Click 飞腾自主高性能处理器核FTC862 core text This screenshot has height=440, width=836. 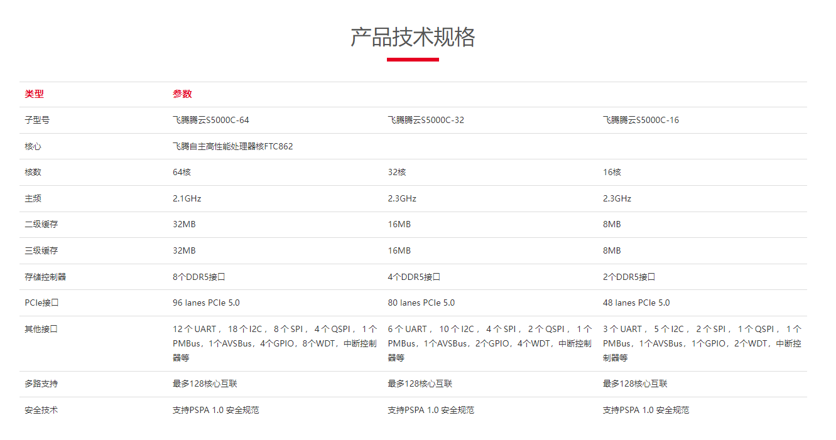(233, 146)
